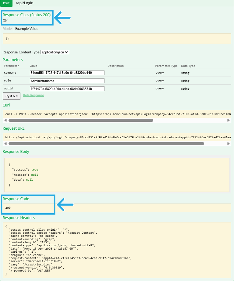Click the Hide Response link

pyautogui.click(x=33, y=95)
